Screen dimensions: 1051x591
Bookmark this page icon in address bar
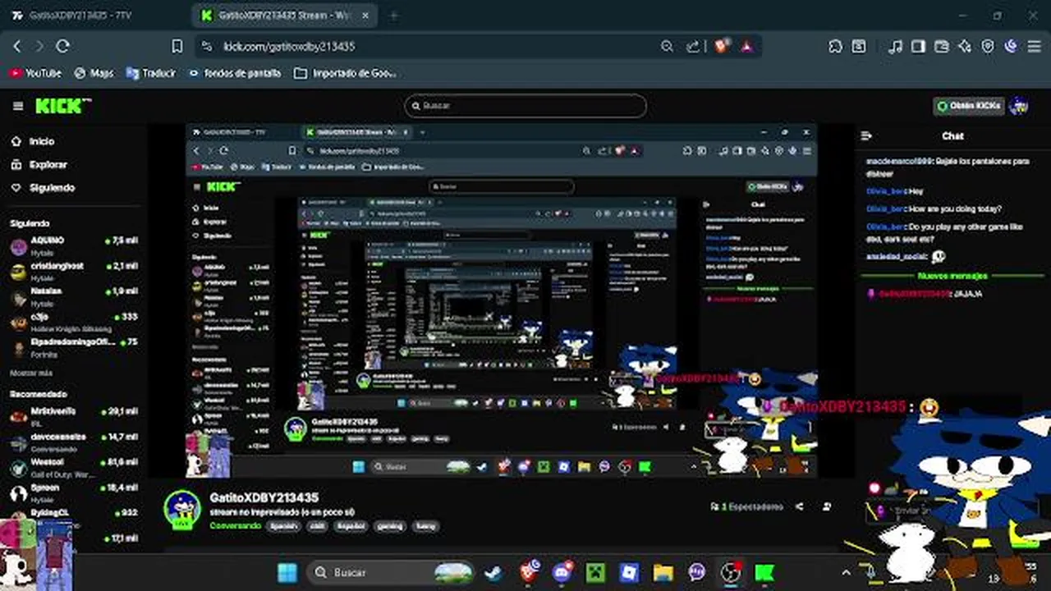[x=177, y=47]
